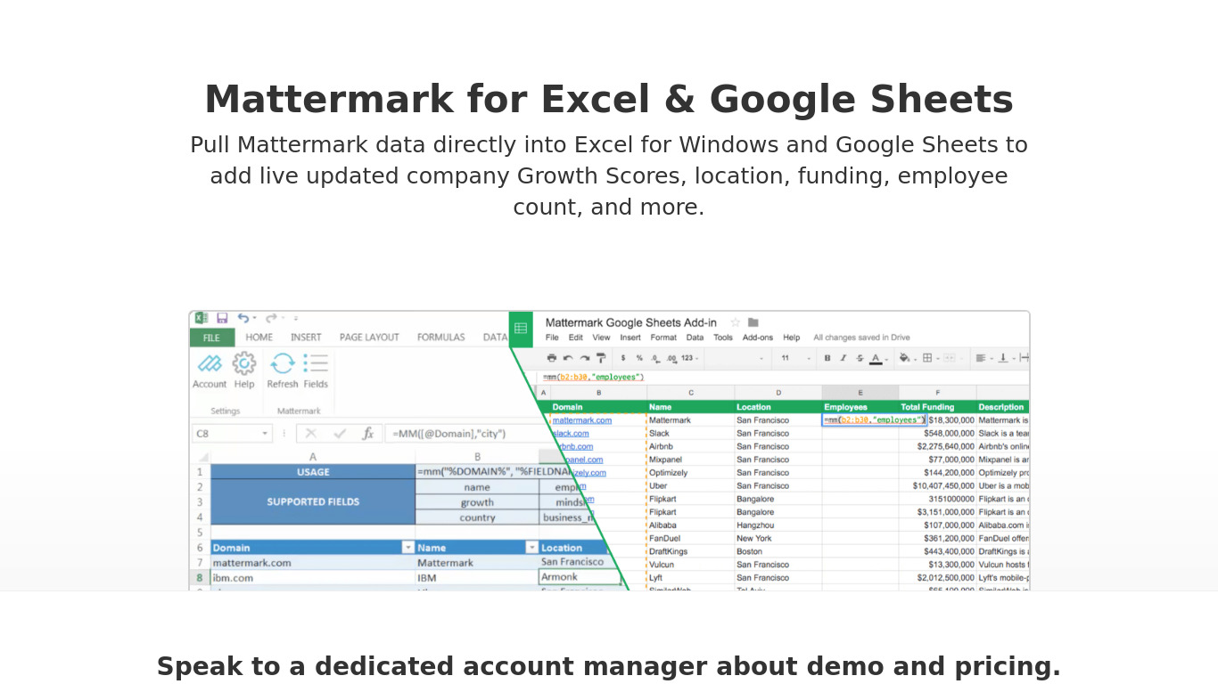The width and height of the screenshot is (1218, 684).
Task: Open the text color picker (underlined A)
Action: 876,358
